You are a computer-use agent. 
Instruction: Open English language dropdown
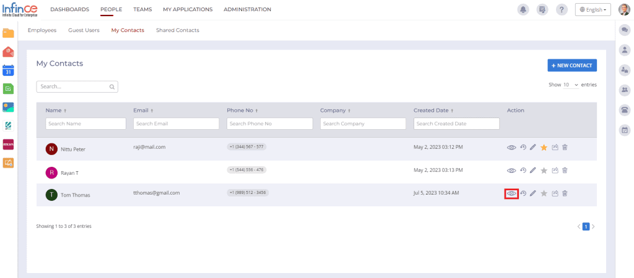(593, 10)
